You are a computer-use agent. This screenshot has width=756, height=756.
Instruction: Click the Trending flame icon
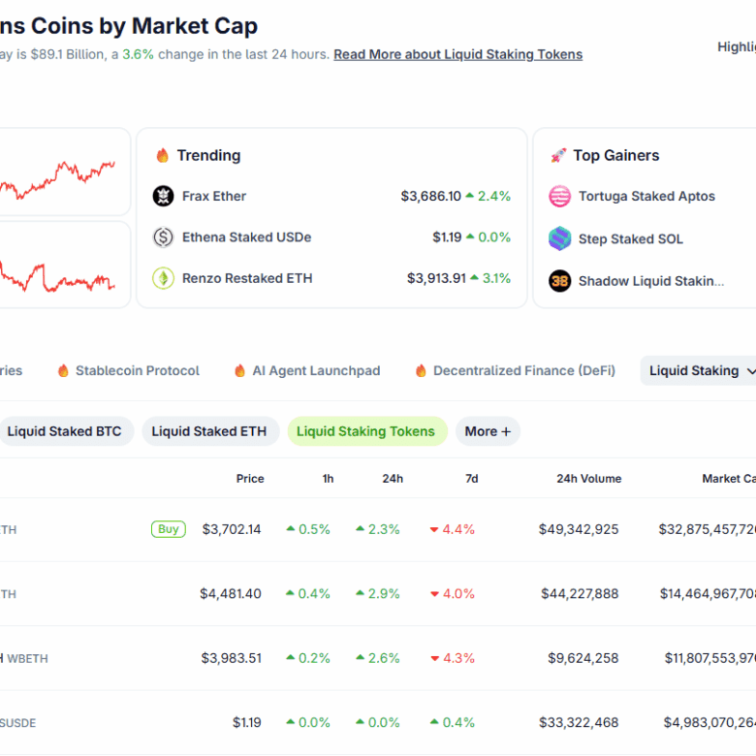(163, 155)
